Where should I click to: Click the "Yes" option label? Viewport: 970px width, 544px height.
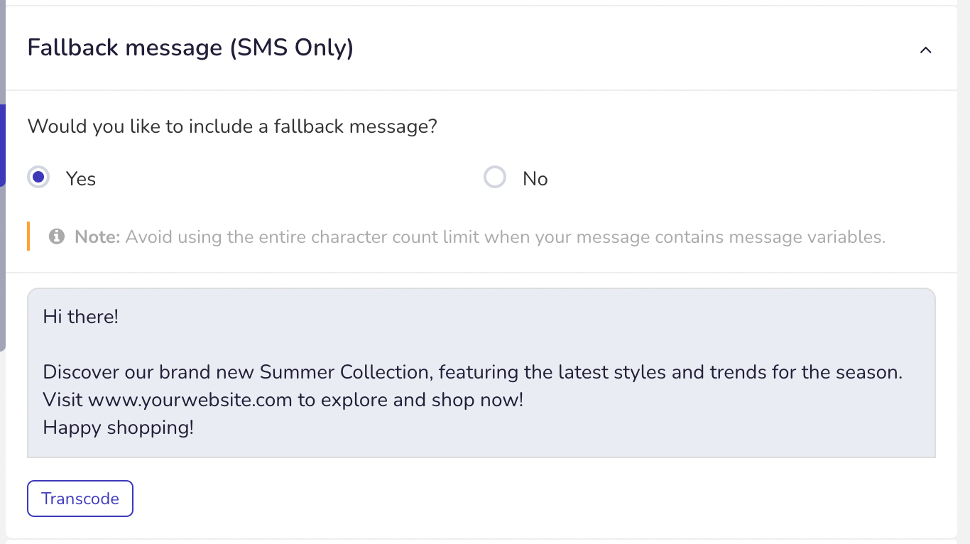click(x=80, y=179)
